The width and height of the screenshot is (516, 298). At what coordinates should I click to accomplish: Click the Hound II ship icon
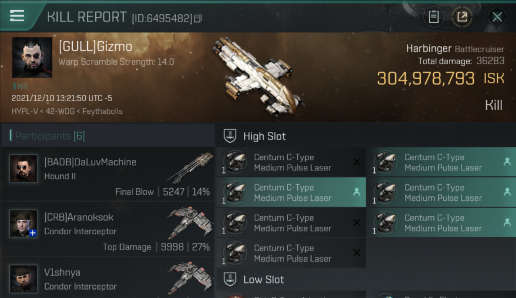(x=190, y=167)
